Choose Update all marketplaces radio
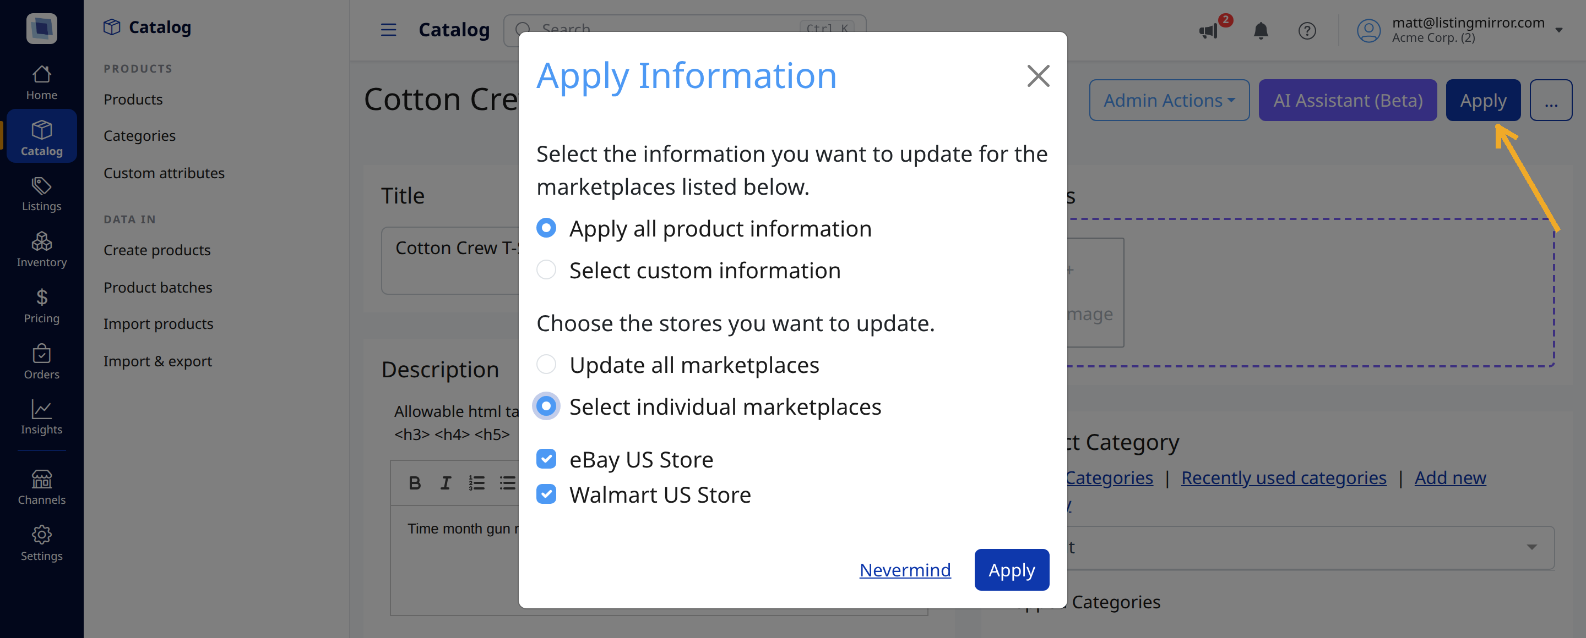This screenshot has width=1586, height=638. pos(546,365)
